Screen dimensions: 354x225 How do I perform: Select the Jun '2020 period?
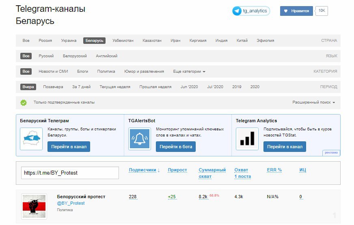pyautogui.click(x=189, y=87)
